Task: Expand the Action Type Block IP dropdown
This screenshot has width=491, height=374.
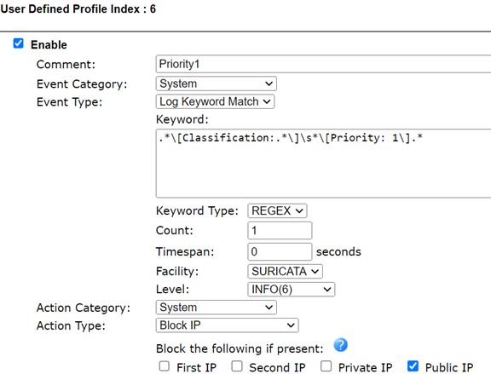Action: tap(227, 325)
